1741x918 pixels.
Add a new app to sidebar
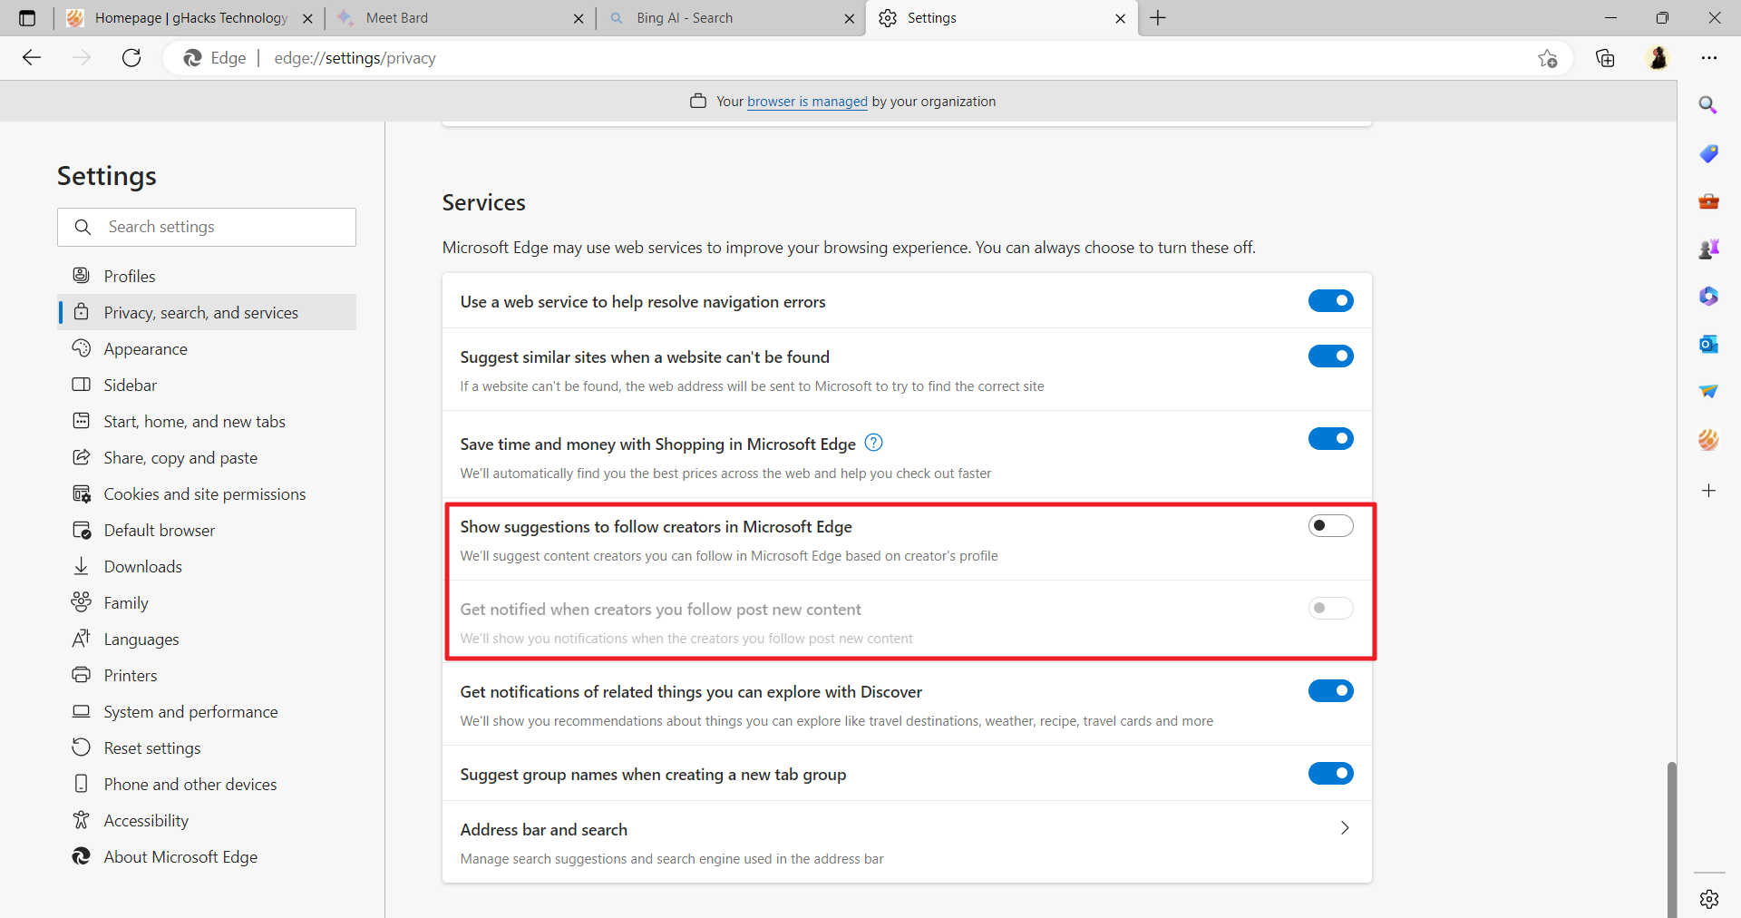1708,491
